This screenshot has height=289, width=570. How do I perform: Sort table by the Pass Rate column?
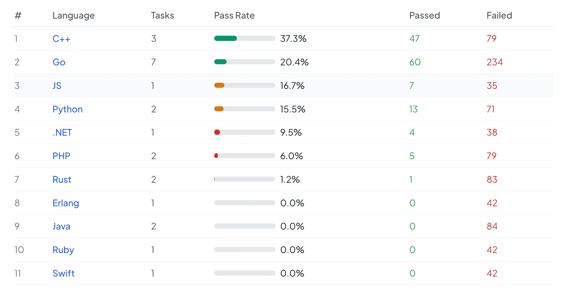tap(234, 16)
